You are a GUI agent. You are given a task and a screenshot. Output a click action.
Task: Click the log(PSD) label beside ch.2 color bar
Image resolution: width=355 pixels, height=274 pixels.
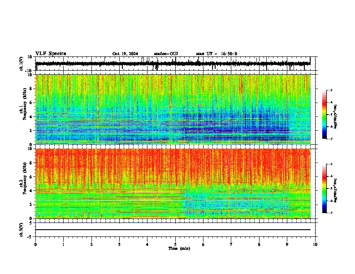(335, 191)
